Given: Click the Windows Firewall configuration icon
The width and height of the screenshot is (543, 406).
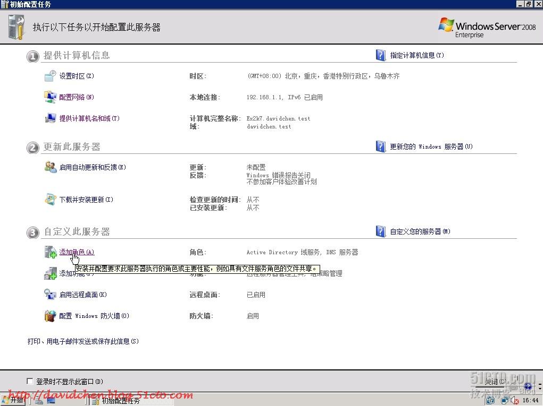Looking at the screenshot, I should (x=50, y=316).
